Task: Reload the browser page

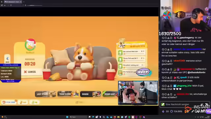Action: (x=11, y=5)
